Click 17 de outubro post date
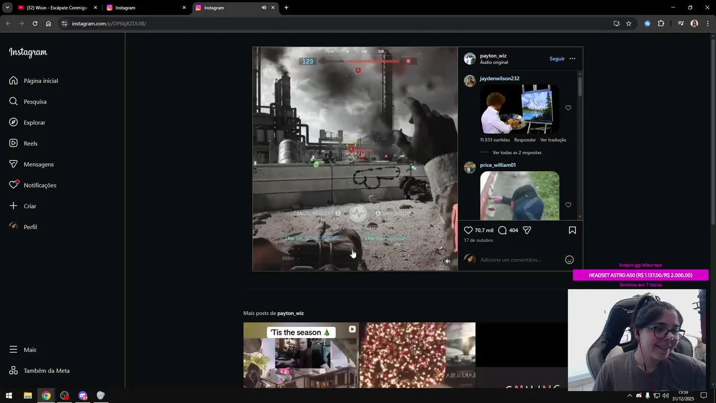This screenshot has height=403, width=716. (478, 240)
